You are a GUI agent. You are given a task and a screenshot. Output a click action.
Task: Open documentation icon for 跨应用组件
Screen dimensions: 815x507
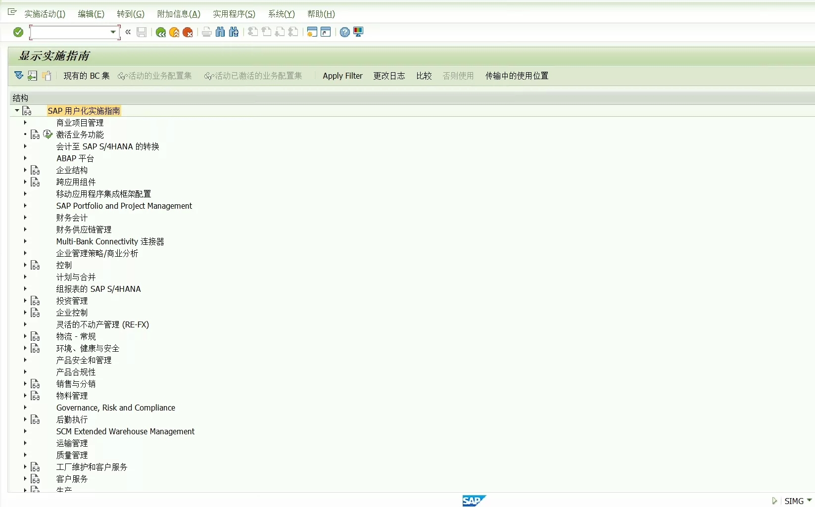[x=36, y=182]
